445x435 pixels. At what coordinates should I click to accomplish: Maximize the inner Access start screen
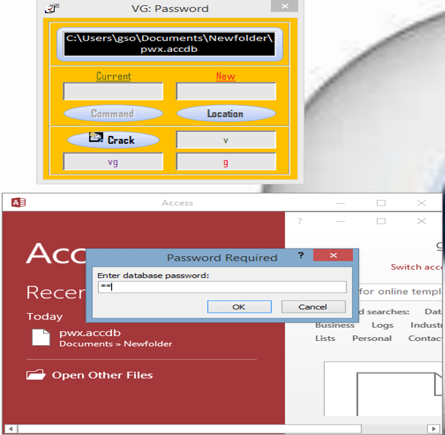click(x=381, y=221)
